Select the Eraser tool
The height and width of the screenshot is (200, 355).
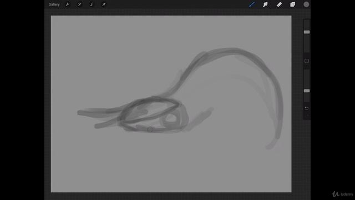click(279, 4)
